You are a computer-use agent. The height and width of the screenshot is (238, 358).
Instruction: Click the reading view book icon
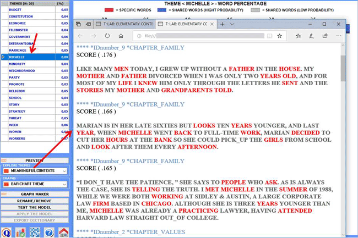(270, 36)
